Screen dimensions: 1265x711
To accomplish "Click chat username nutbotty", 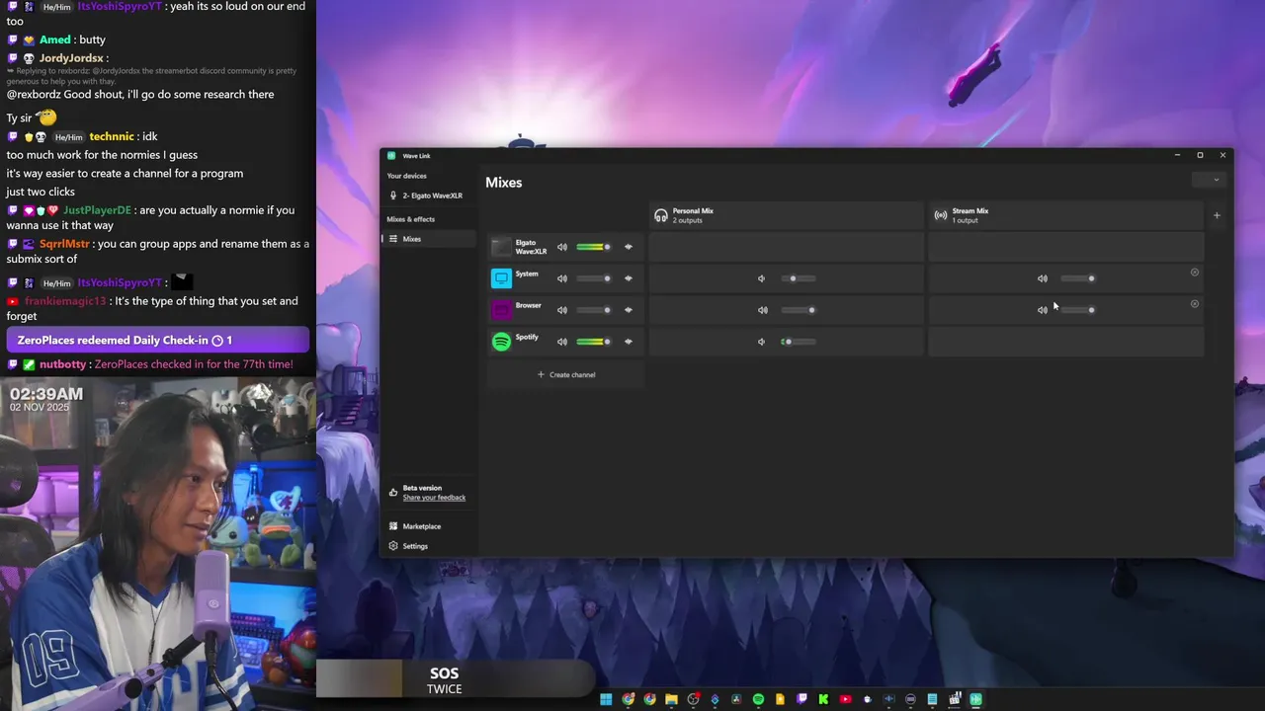I will (63, 364).
